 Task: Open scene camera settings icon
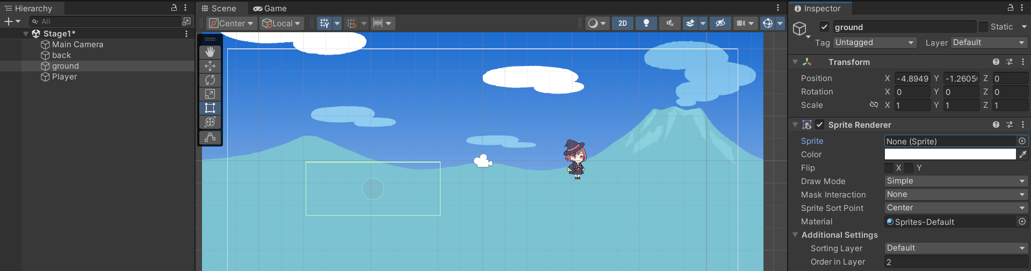[741, 23]
